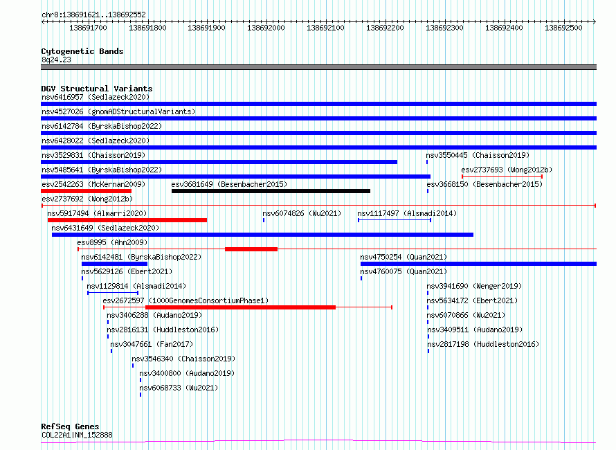Click nsv6428022 (Sedlazeck2020) label
The width and height of the screenshot is (616, 450).
tap(96, 141)
